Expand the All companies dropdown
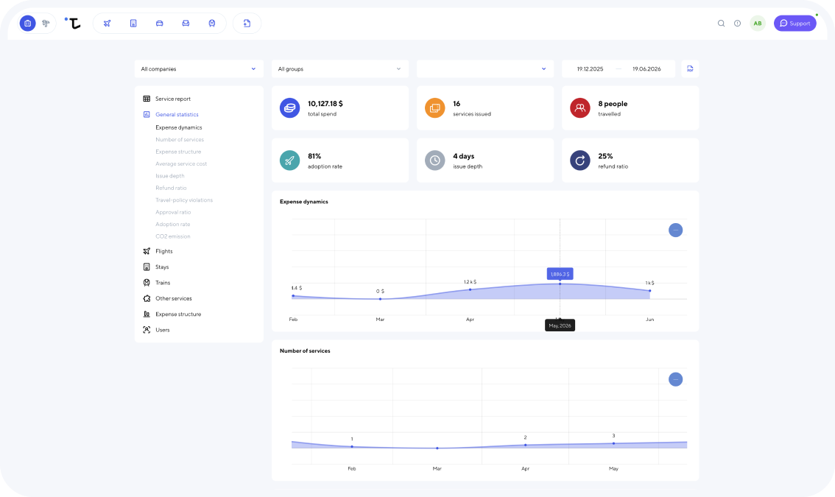This screenshot has height=497, width=835. [199, 68]
